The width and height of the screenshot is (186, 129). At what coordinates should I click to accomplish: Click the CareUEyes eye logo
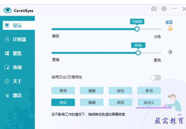tap(7, 10)
